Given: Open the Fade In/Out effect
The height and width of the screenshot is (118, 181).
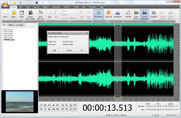Looking at the screenshot, I should 136,15.
